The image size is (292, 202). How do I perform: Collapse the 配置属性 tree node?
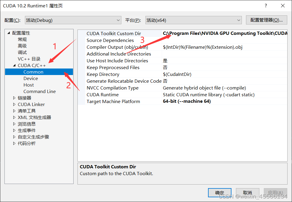[x=9, y=33]
